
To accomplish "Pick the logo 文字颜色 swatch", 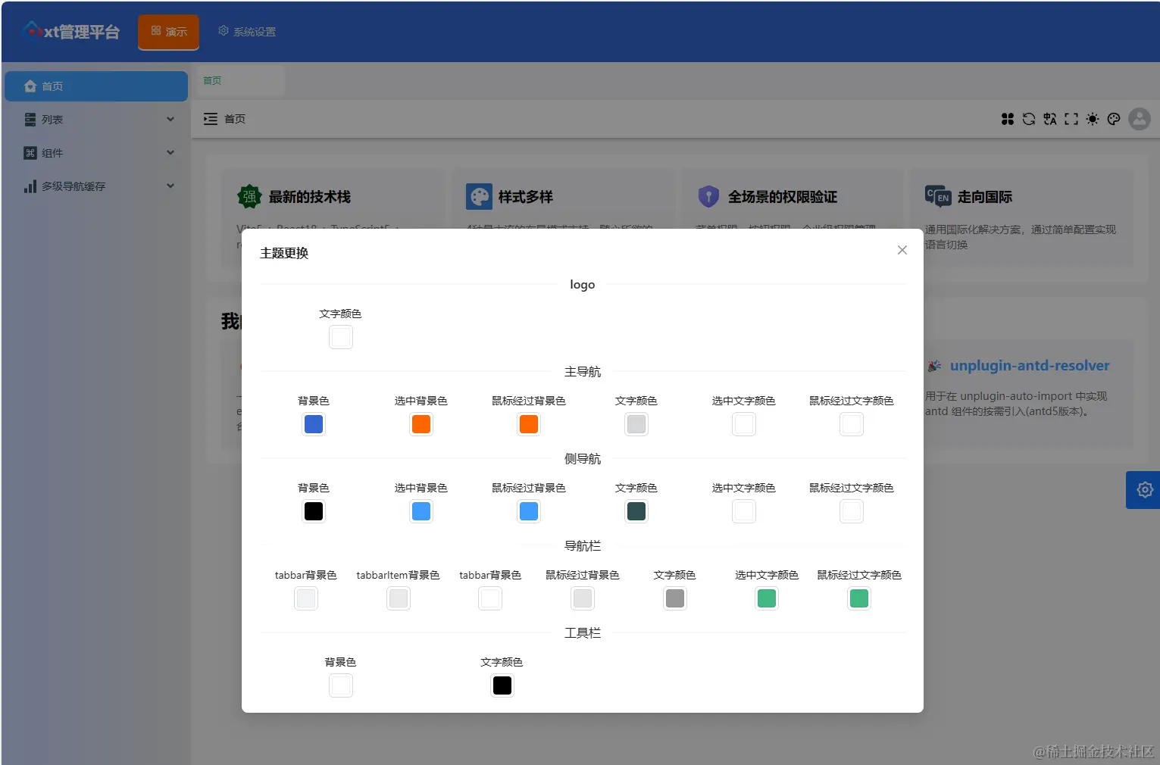I will pos(341,337).
